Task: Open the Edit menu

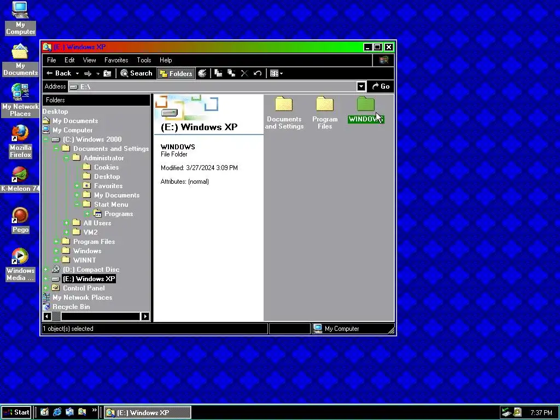Action: (69, 60)
